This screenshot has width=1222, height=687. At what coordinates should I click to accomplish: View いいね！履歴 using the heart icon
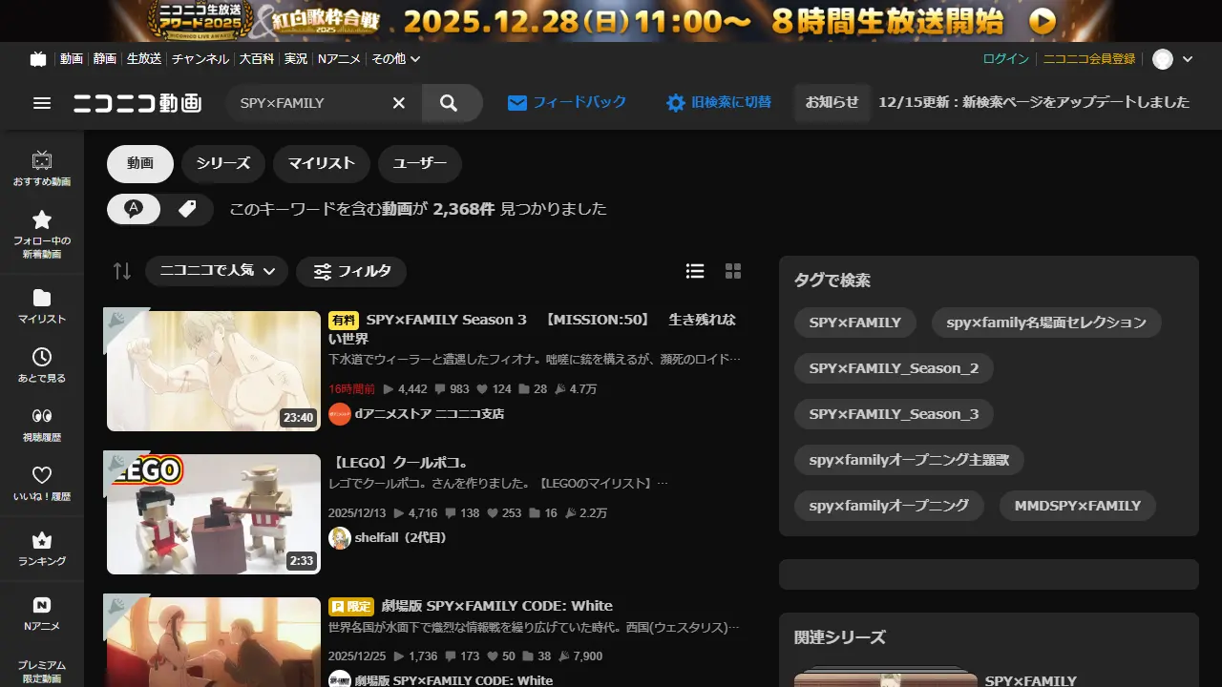pos(41,482)
